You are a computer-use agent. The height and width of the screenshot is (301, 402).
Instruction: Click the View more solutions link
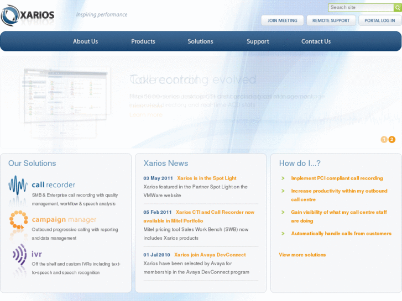click(302, 255)
